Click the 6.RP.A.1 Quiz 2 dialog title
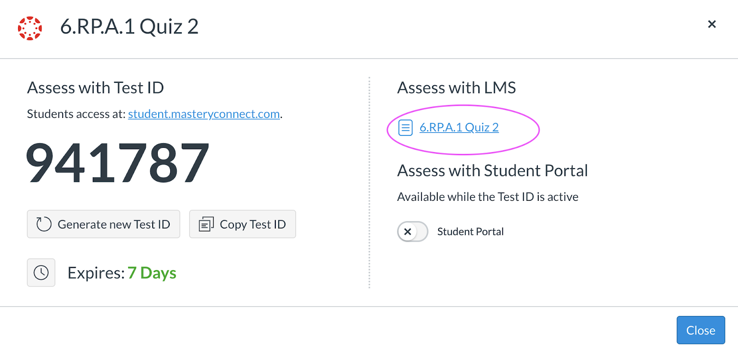Image resolution: width=738 pixels, height=351 pixels. (129, 27)
